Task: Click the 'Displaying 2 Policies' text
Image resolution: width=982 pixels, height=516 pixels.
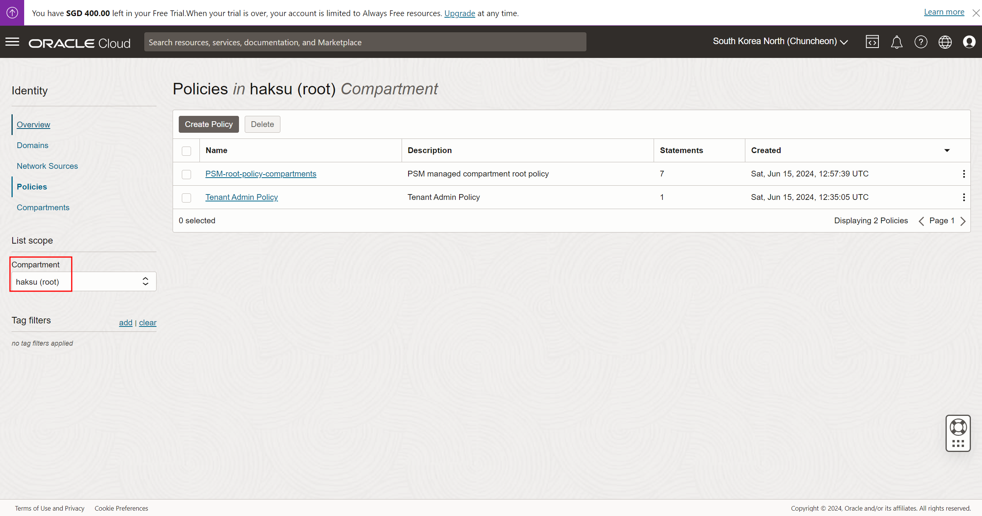Action: pos(871,221)
